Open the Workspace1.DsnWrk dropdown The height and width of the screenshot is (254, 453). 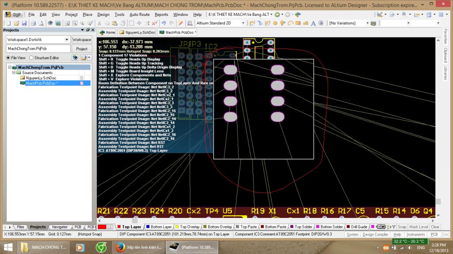(x=66, y=40)
